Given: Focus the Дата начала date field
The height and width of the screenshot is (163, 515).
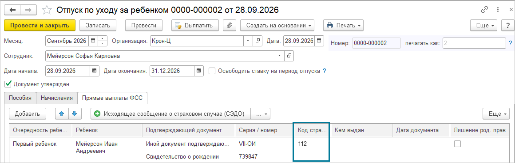Looking at the screenshot, I should pos(67,70).
